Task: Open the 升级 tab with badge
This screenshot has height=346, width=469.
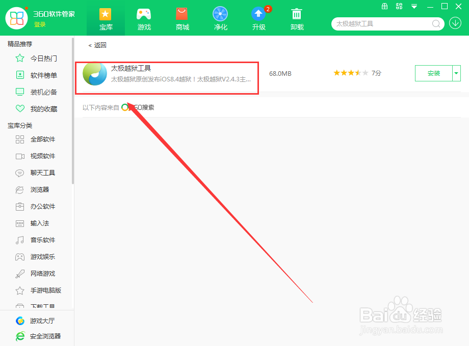Action: tap(259, 19)
